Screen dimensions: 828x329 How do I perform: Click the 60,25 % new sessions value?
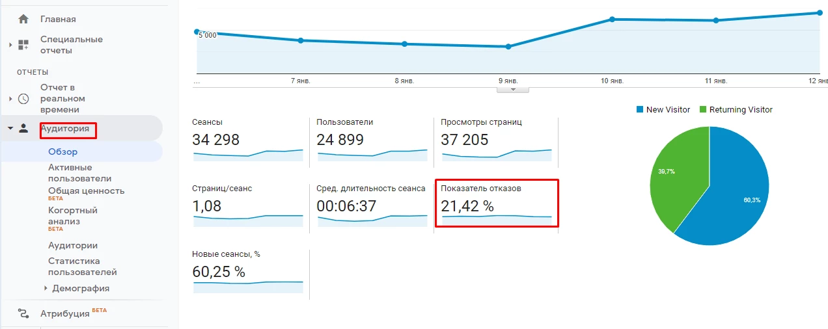219,272
